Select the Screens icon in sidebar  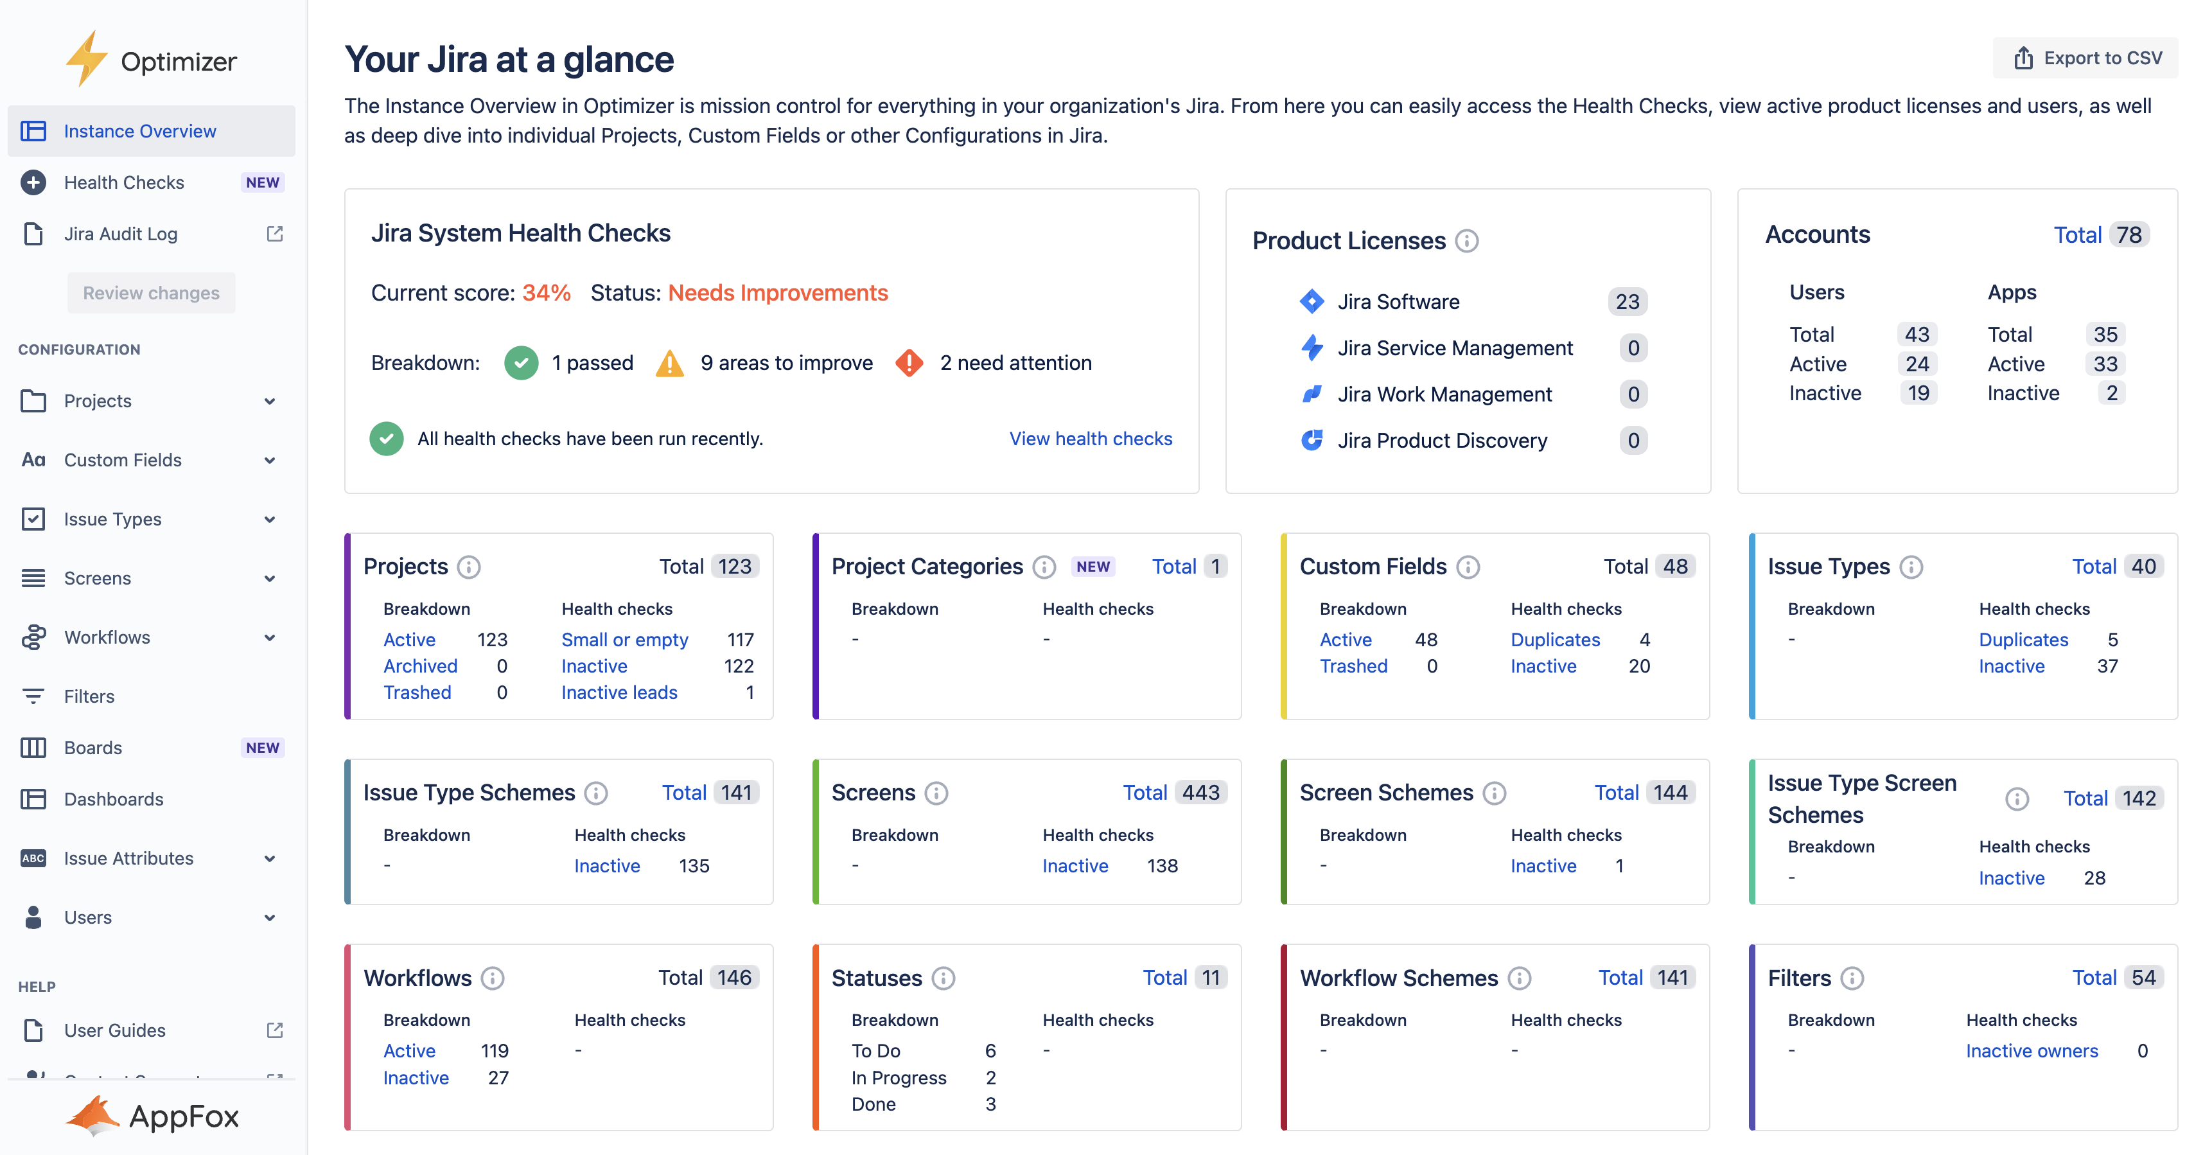click(33, 578)
